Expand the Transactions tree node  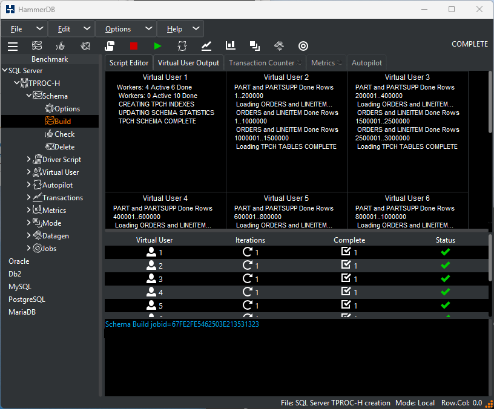pyautogui.click(x=28, y=197)
